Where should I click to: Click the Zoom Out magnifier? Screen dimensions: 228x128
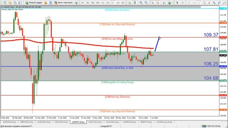(x=146, y=2)
